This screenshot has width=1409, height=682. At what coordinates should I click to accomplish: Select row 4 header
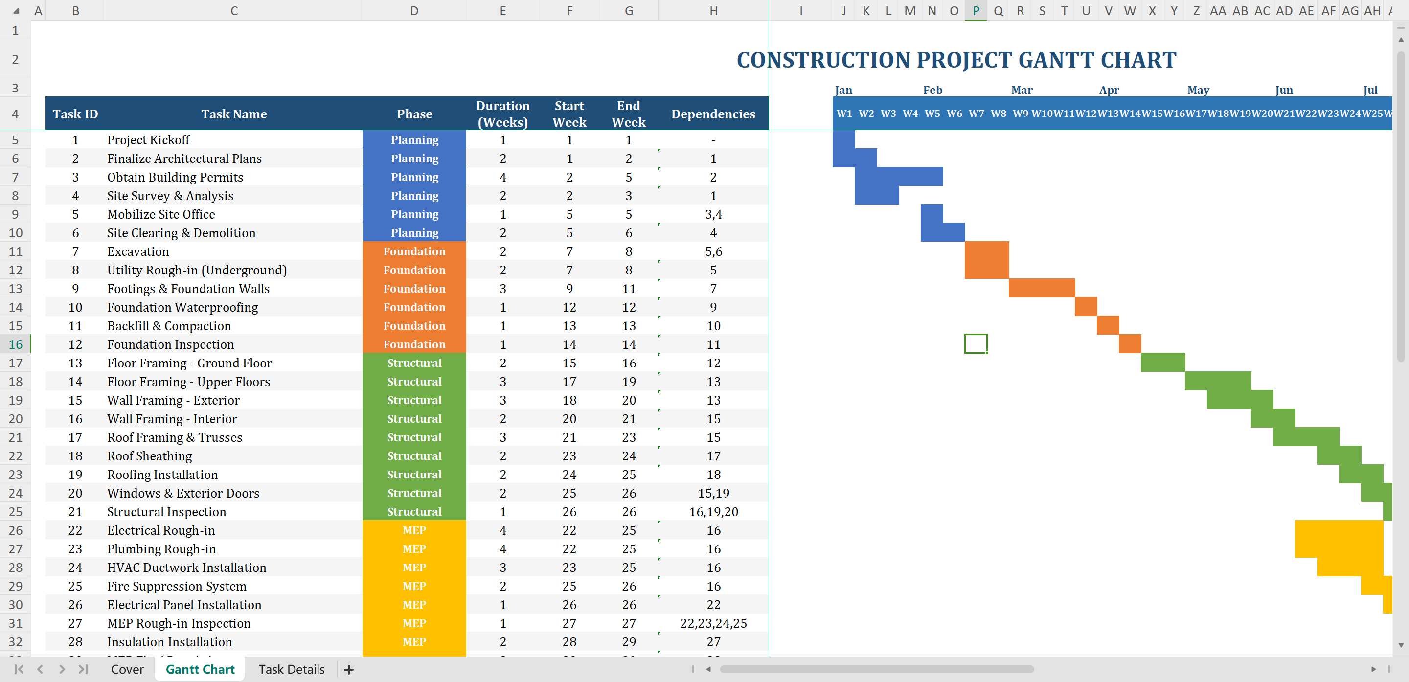[15, 114]
